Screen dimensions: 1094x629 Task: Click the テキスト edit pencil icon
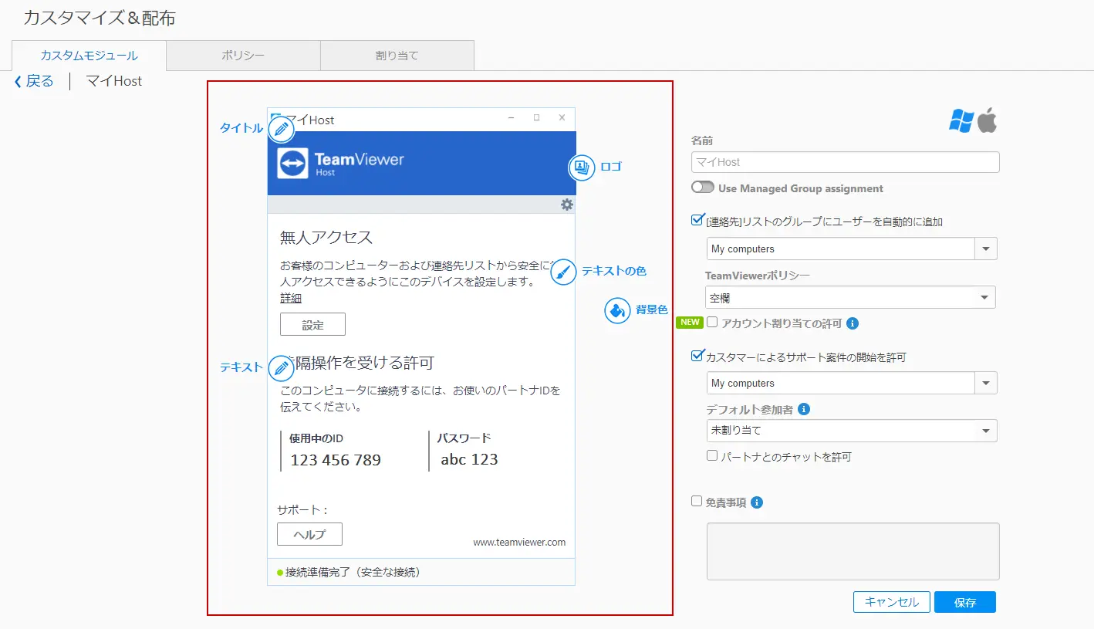point(282,368)
